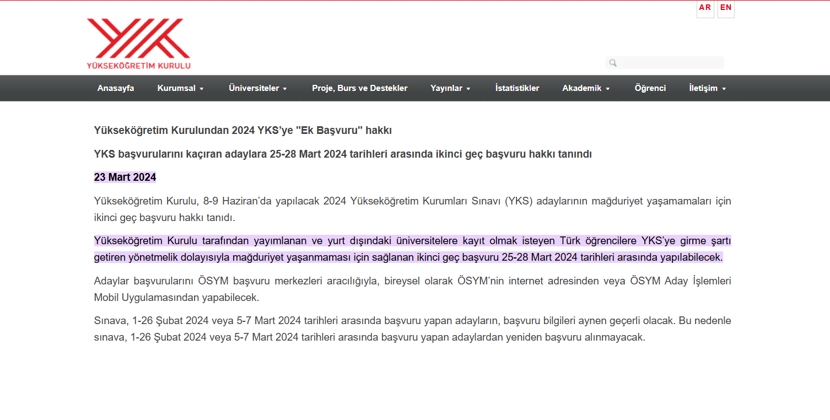Click the Yükseköğretim Kurulu logo

tap(138, 44)
